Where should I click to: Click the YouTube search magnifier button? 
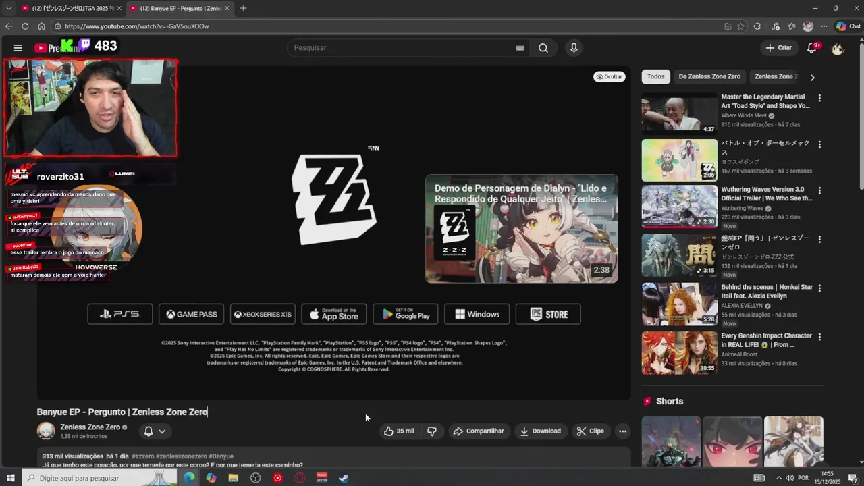[543, 48]
